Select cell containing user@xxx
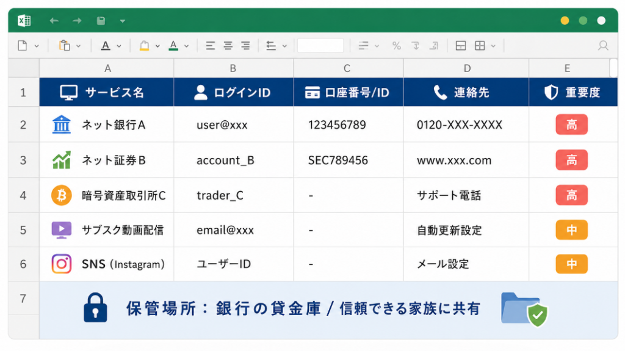625x351 pixels. 234,125
